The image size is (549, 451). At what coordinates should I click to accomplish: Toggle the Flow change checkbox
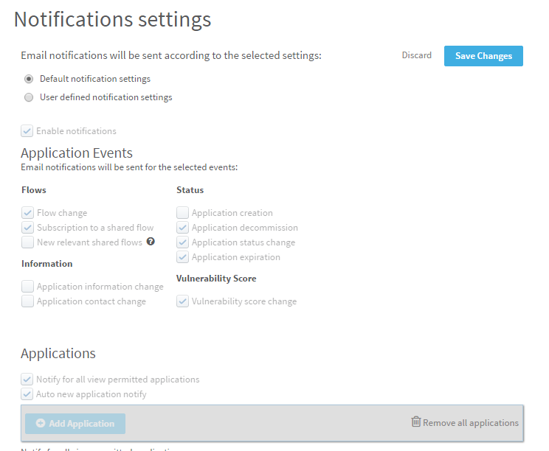click(x=28, y=213)
